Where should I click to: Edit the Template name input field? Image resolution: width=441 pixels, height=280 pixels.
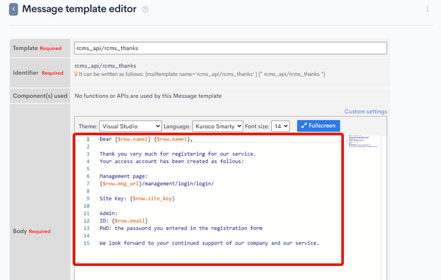point(231,48)
